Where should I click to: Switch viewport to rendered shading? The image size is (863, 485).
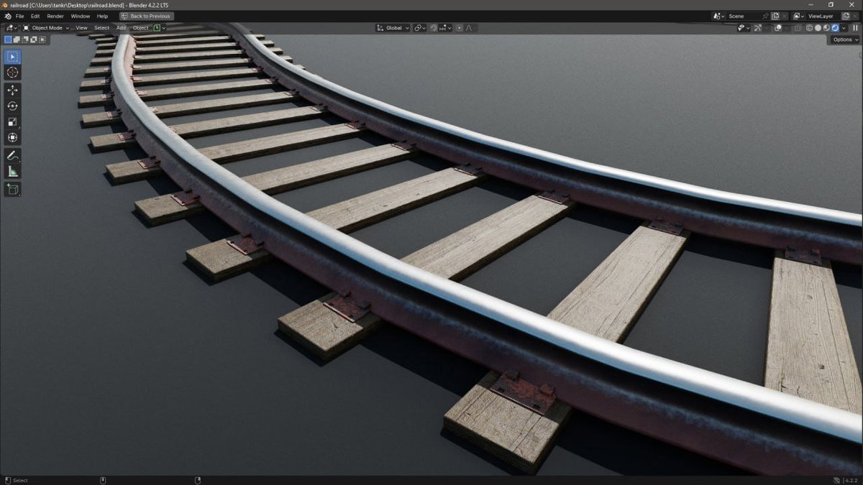pos(835,27)
